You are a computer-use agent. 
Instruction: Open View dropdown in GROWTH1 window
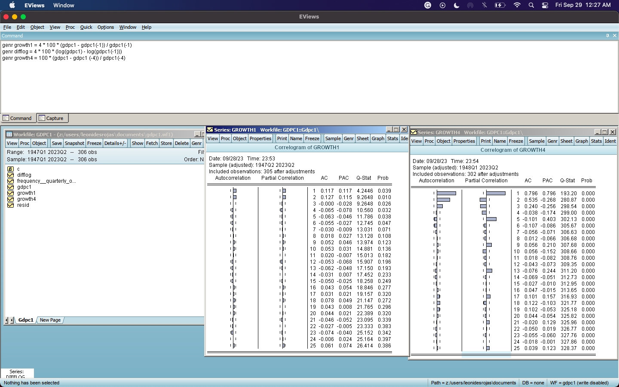pyautogui.click(x=213, y=138)
